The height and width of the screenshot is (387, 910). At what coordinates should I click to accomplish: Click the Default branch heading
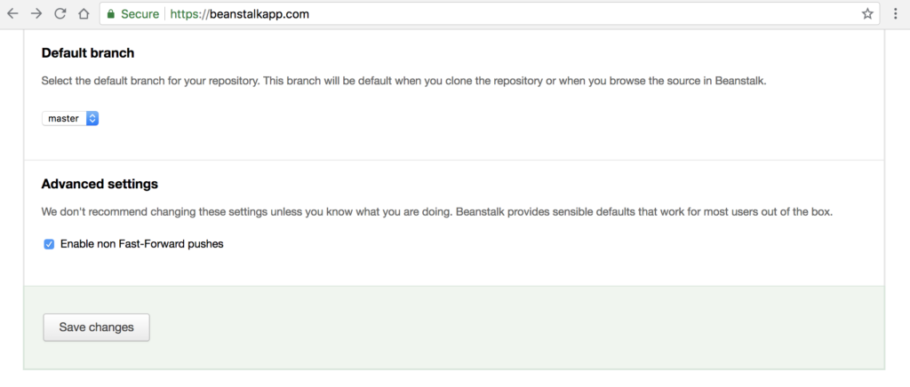(88, 52)
